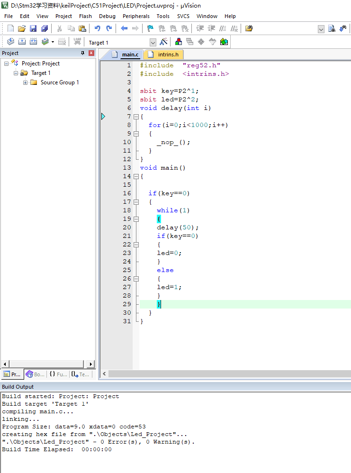Collapse code block at line 26
This screenshot has width=351, height=473.
tap(136, 279)
